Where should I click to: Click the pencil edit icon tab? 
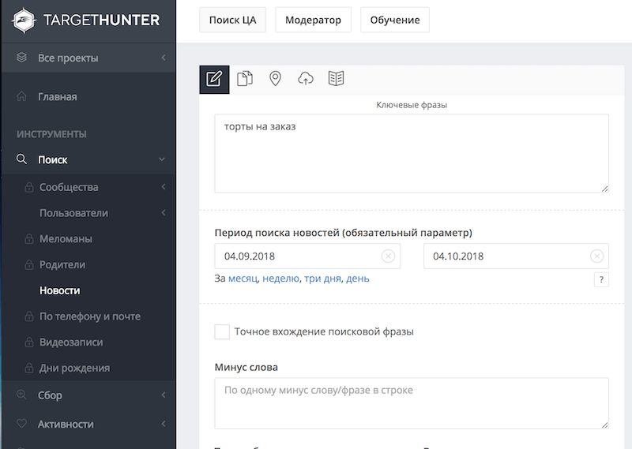(214, 79)
